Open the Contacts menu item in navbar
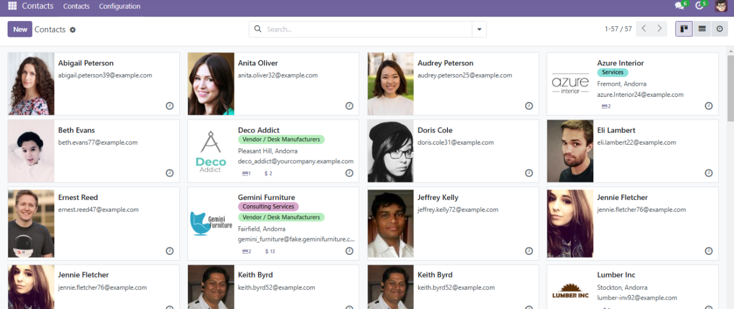The height and width of the screenshot is (309, 734). click(x=76, y=6)
